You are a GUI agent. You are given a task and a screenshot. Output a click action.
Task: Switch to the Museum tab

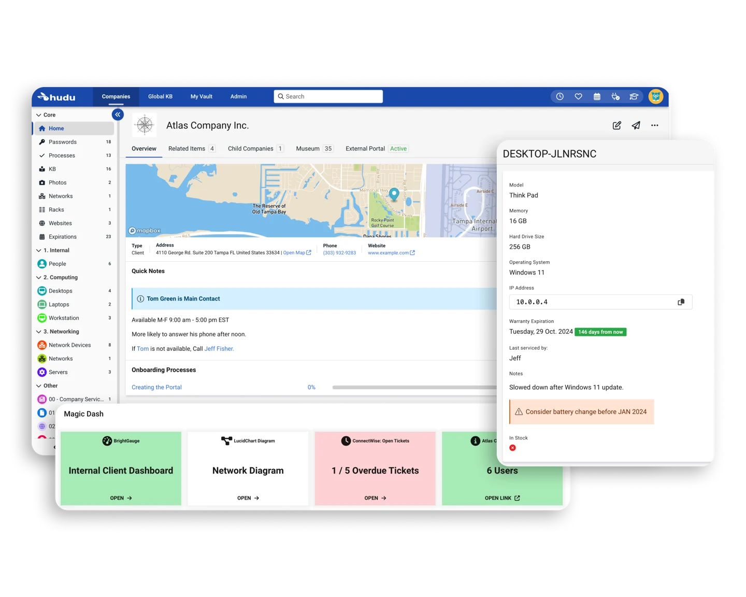(314, 149)
